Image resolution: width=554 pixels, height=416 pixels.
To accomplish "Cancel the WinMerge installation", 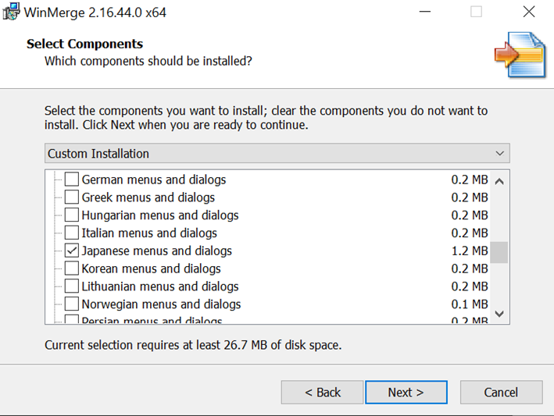I will 502,392.
